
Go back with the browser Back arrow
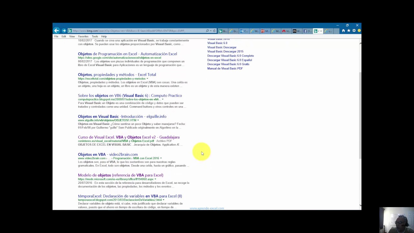(x=57, y=31)
